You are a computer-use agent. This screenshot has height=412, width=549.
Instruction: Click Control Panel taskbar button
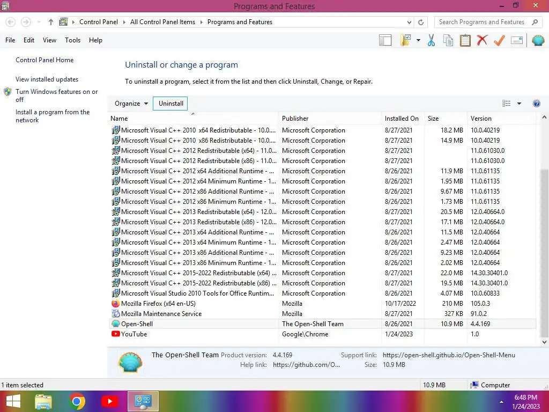tap(143, 401)
